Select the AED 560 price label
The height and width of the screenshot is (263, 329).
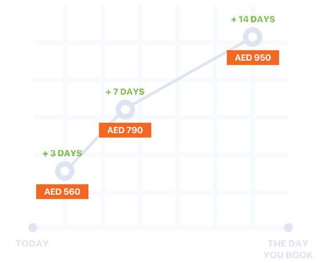click(x=62, y=192)
